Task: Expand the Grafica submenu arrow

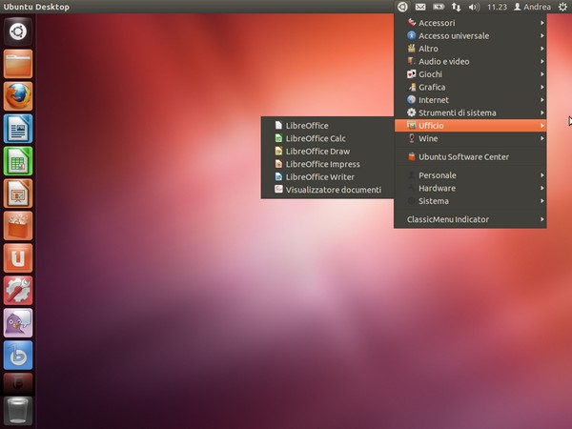Action: click(x=542, y=87)
